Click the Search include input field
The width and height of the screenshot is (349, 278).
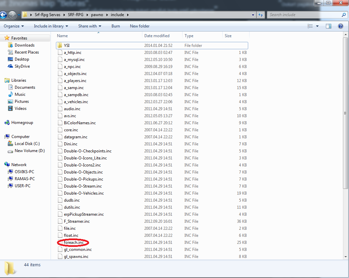click(304, 15)
